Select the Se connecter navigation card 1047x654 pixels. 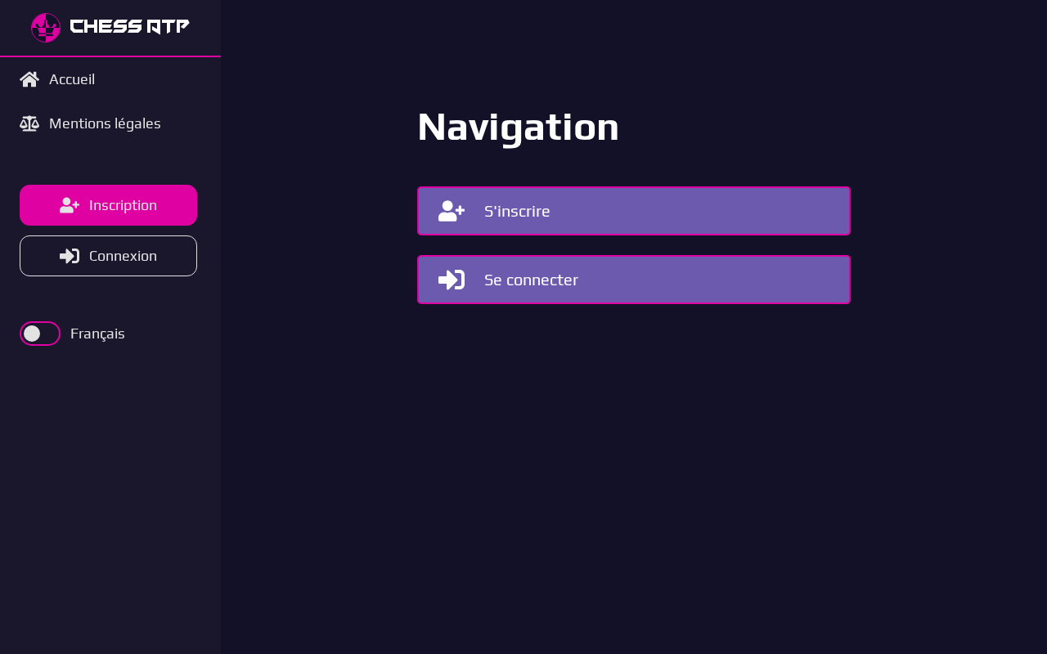click(x=634, y=280)
